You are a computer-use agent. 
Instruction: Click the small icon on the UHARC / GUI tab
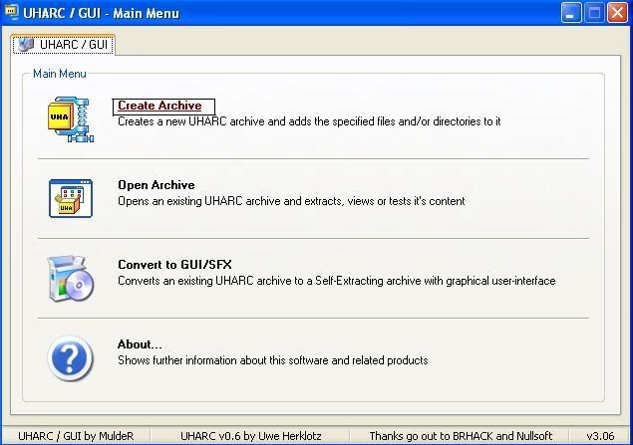pyautogui.click(x=26, y=45)
